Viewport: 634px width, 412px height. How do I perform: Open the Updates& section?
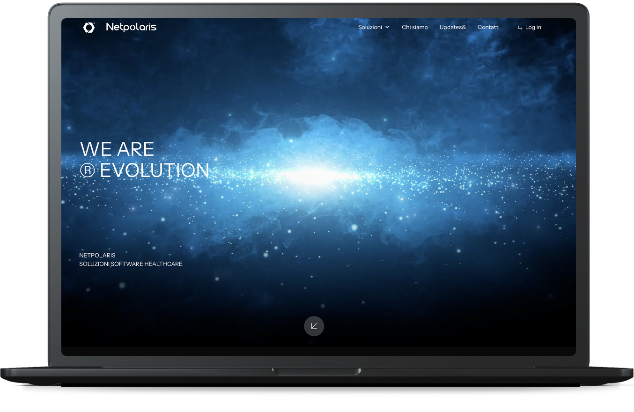452,27
